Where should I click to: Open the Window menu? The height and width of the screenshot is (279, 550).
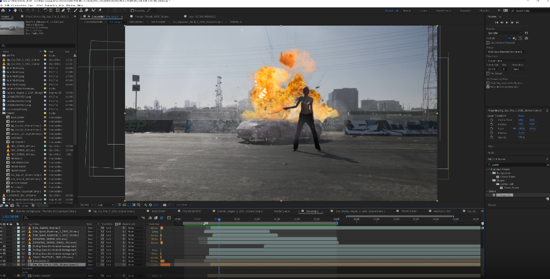pyautogui.click(x=70, y=5)
